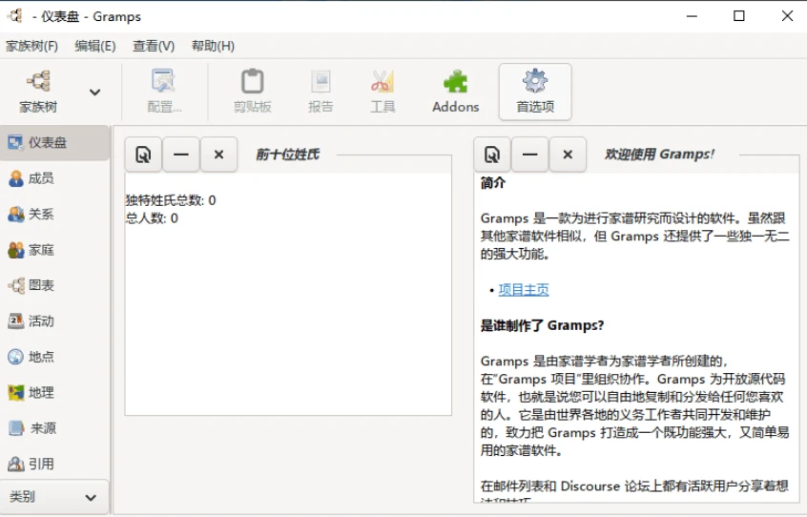
Task: Close the 前十位姓氏 gramplet
Action: point(218,155)
